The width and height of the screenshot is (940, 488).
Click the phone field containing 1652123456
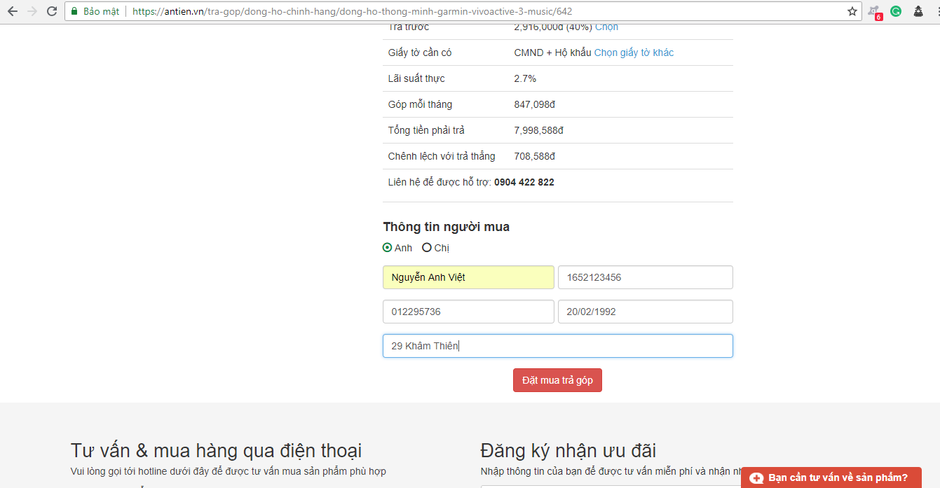point(645,277)
